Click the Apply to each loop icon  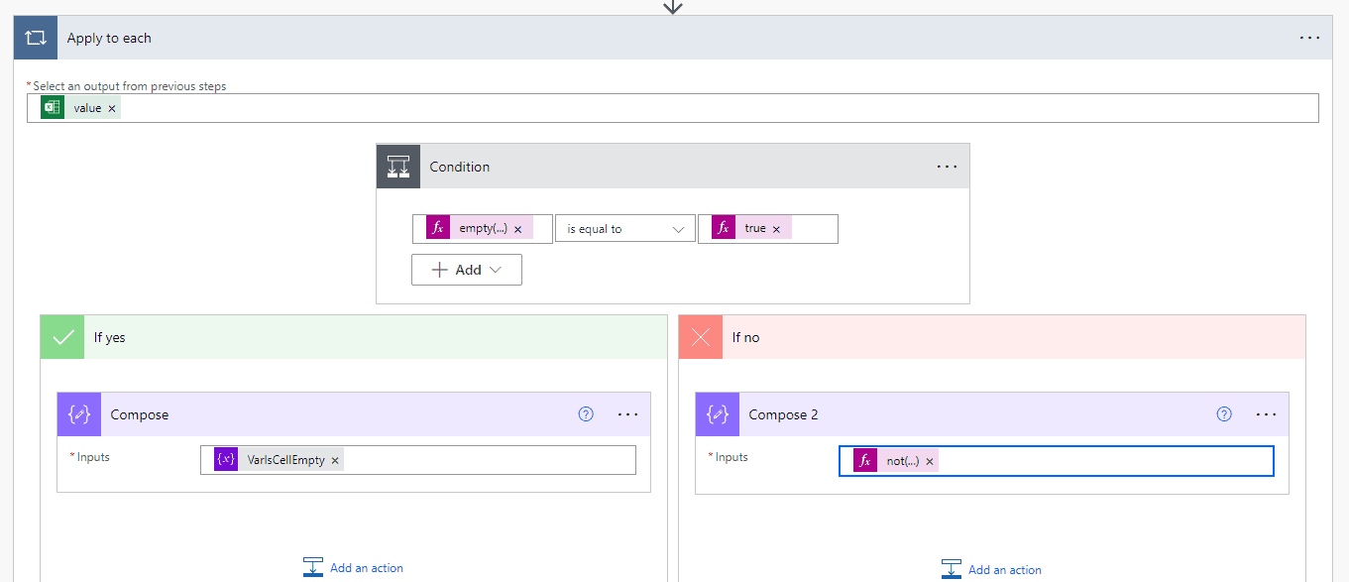click(35, 37)
